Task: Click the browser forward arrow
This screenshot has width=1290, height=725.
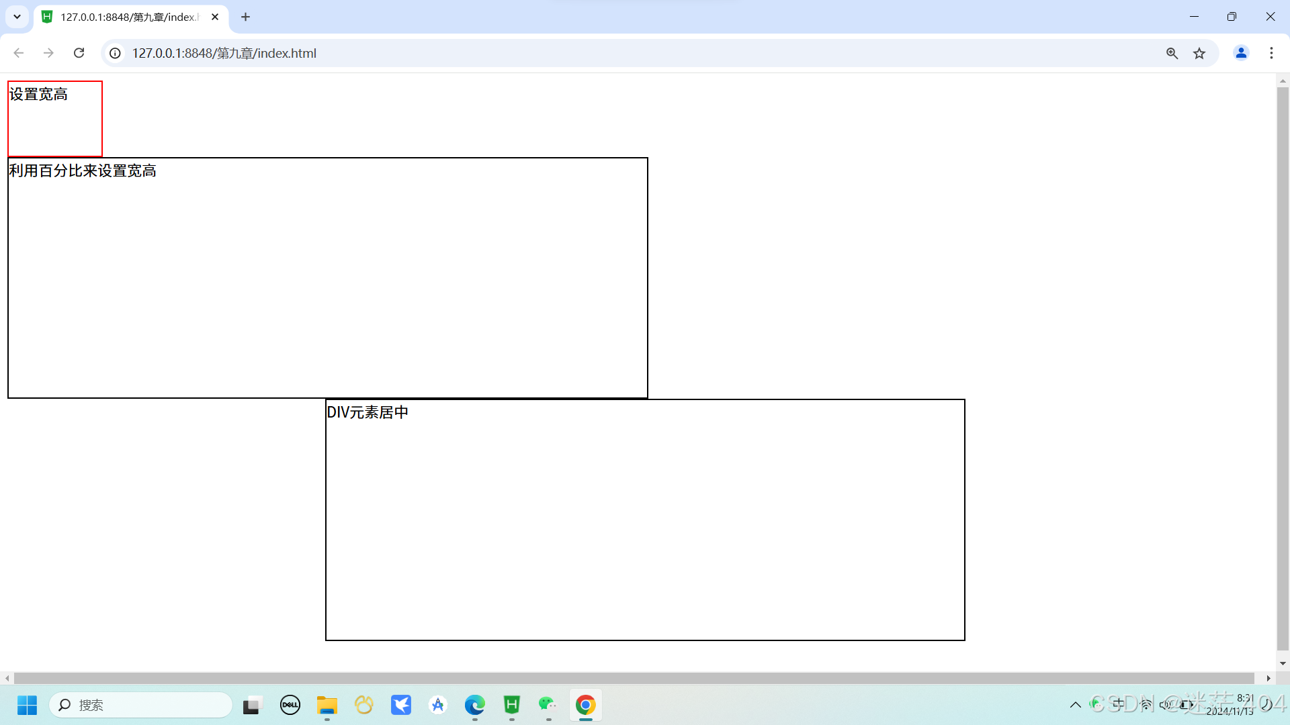Action: [48, 53]
